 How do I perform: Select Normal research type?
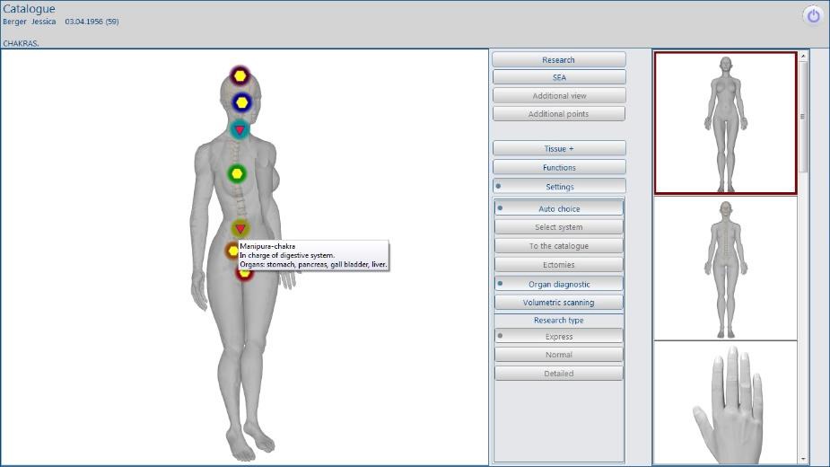pos(559,355)
